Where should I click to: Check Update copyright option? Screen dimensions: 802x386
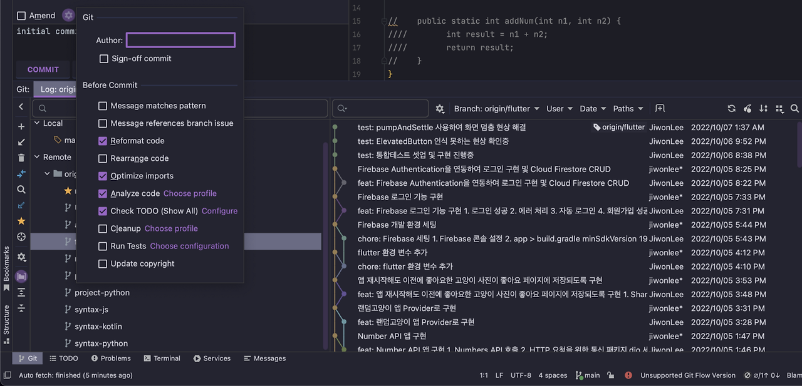(103, 263)
